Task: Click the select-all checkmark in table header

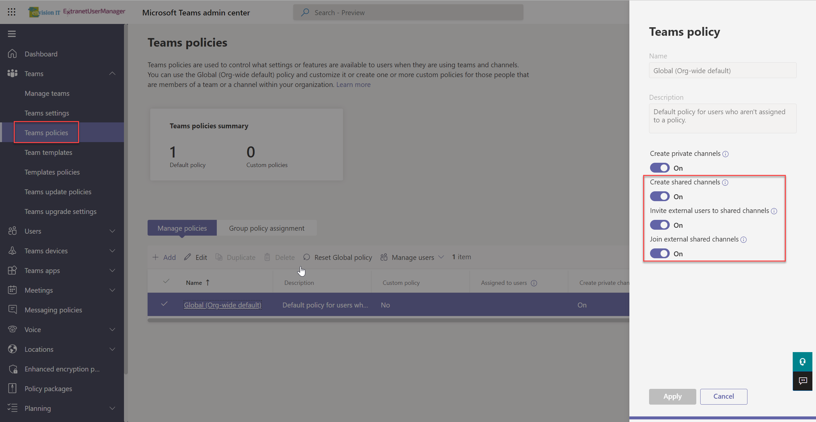Action: coord(166,281)
